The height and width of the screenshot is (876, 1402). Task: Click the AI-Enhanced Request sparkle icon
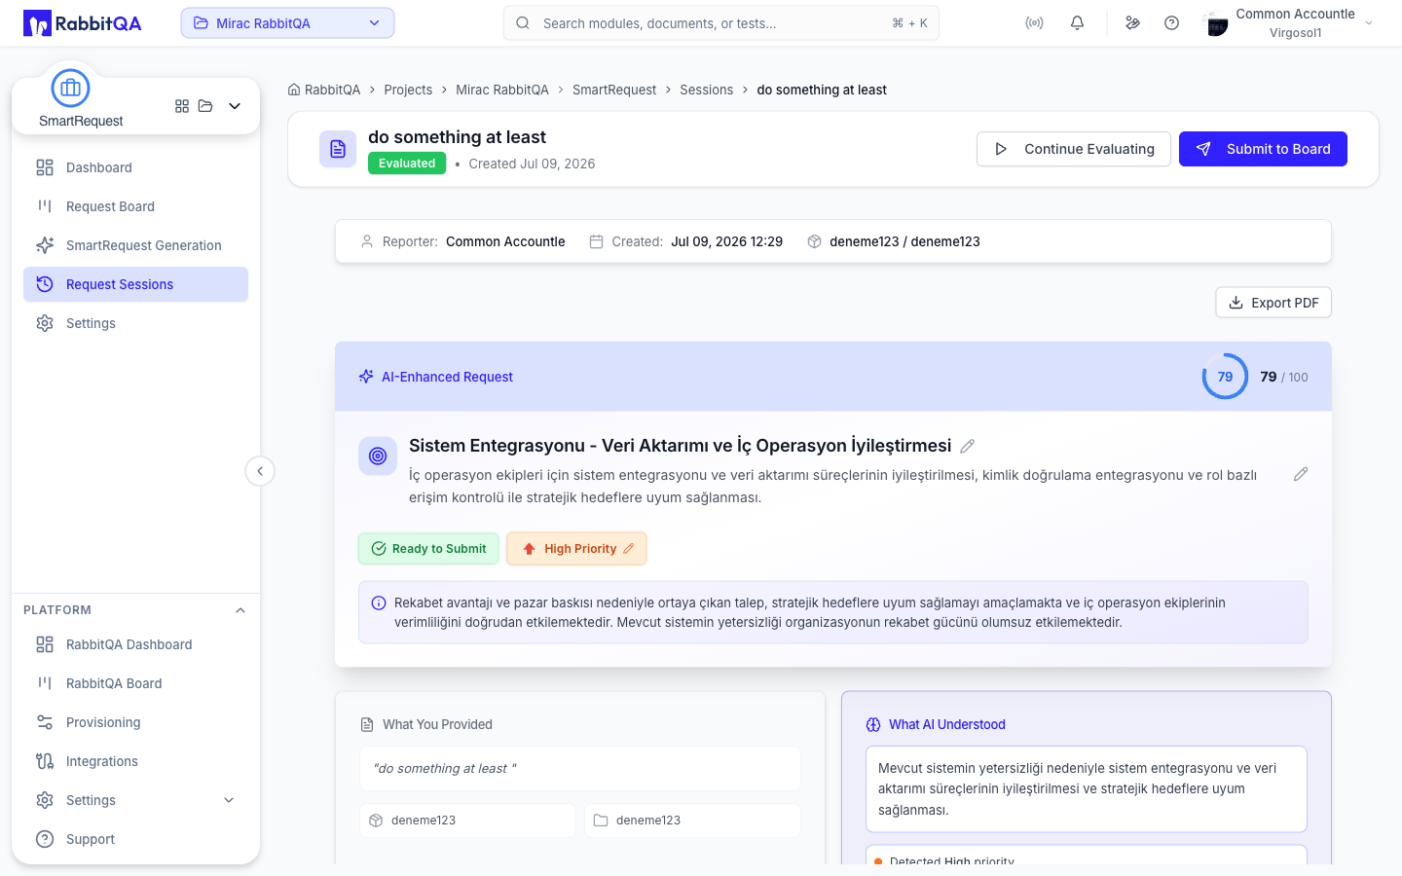(366, 377)
